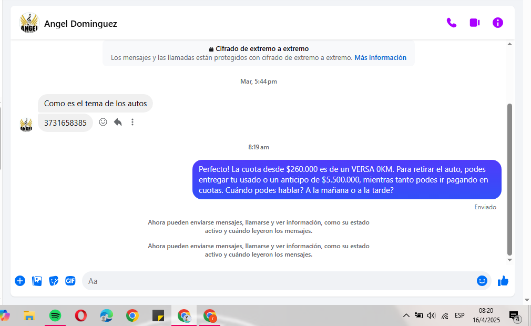Send a thumbs-up like
531x326 pixels.
[503, 281]
